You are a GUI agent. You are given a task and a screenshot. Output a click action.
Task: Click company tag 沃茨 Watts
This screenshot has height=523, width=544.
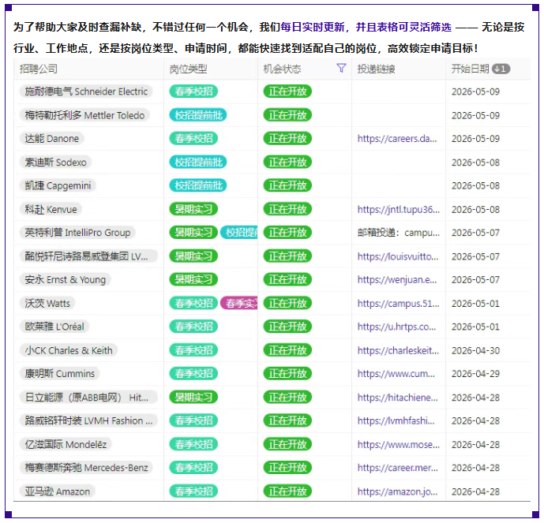point(47,304)
